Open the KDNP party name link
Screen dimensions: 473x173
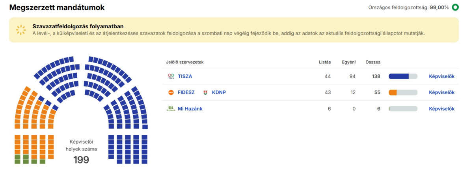pyautogui.click(x=219, y=92)
